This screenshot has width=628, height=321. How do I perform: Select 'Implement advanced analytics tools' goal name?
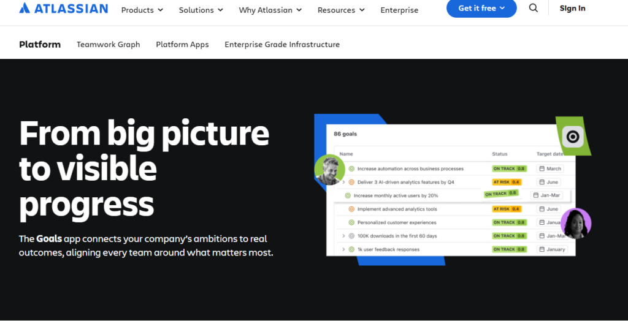(x=397, y=209)
